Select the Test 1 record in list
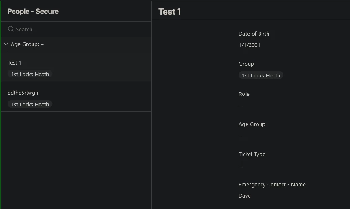This screenshot has width=350, height=209. click(76, 67)
